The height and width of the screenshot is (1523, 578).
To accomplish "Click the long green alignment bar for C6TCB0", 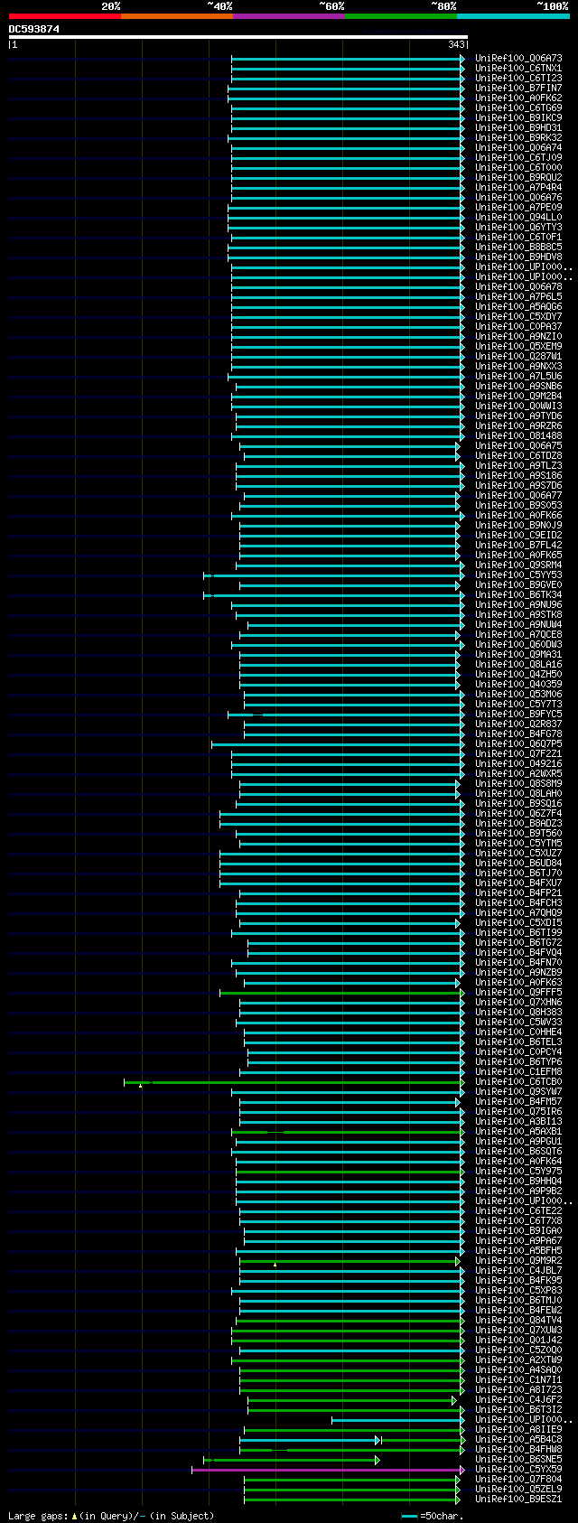I will (294, 1082).
